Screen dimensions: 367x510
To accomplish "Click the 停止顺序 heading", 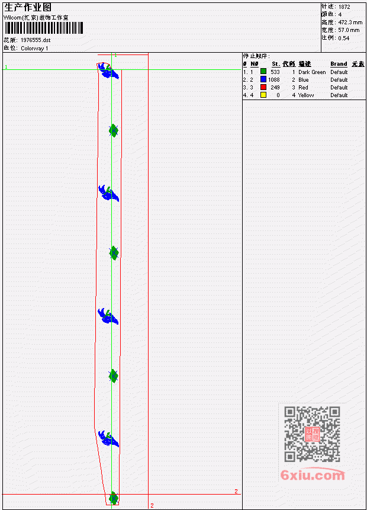I will point(256,56).
